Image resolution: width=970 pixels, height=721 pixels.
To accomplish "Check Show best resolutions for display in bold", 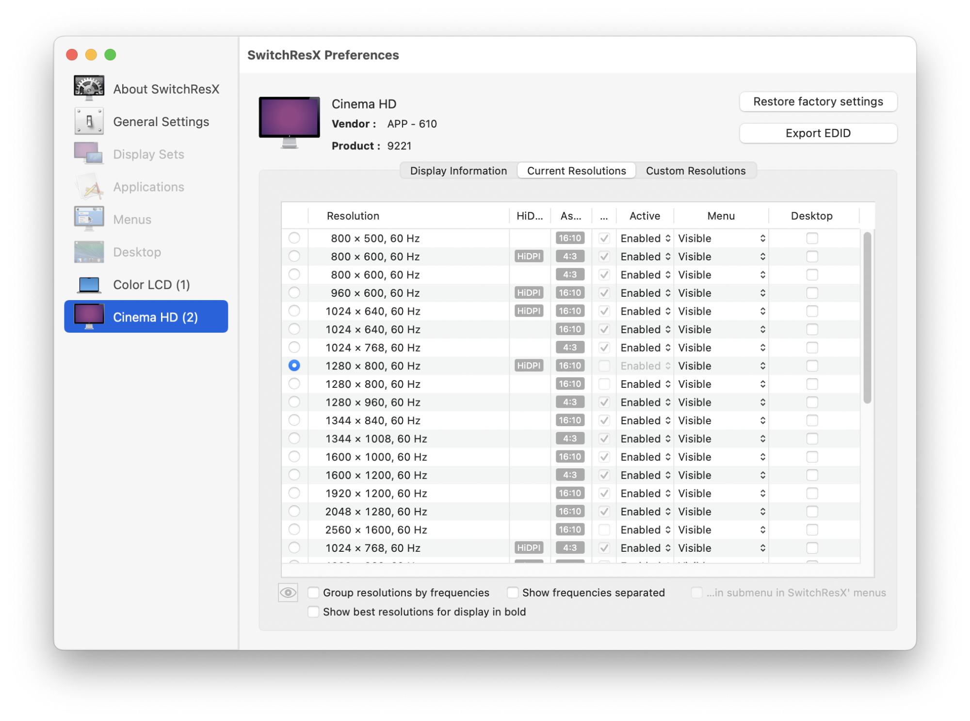I will point(314,612).
